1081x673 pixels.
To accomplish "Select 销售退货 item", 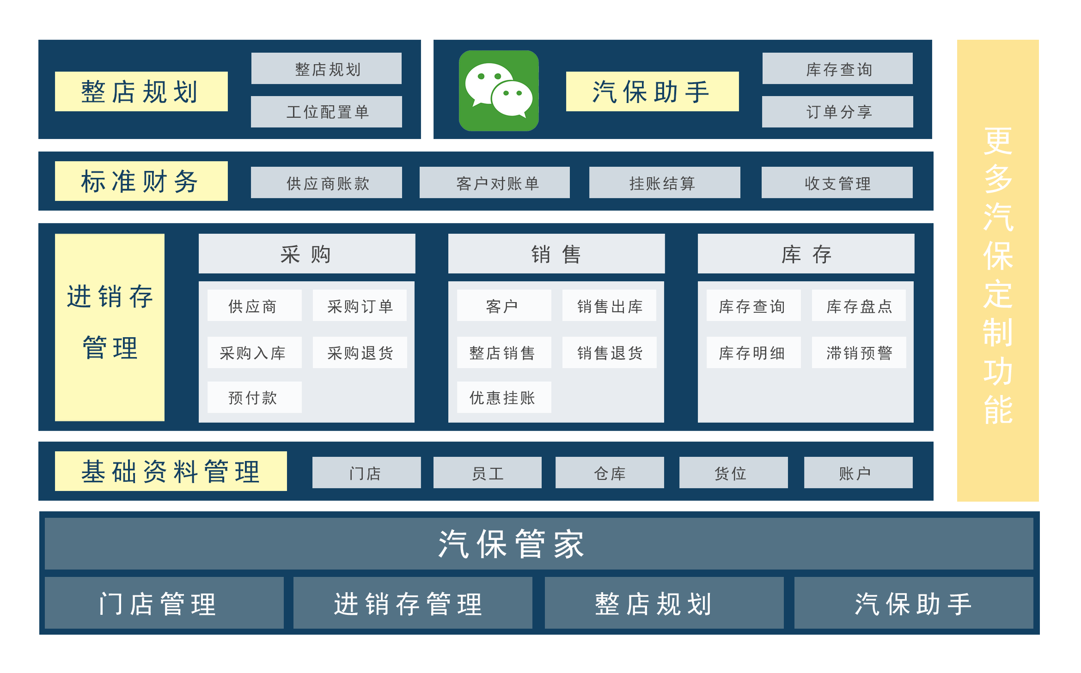I will coord(610,352).
